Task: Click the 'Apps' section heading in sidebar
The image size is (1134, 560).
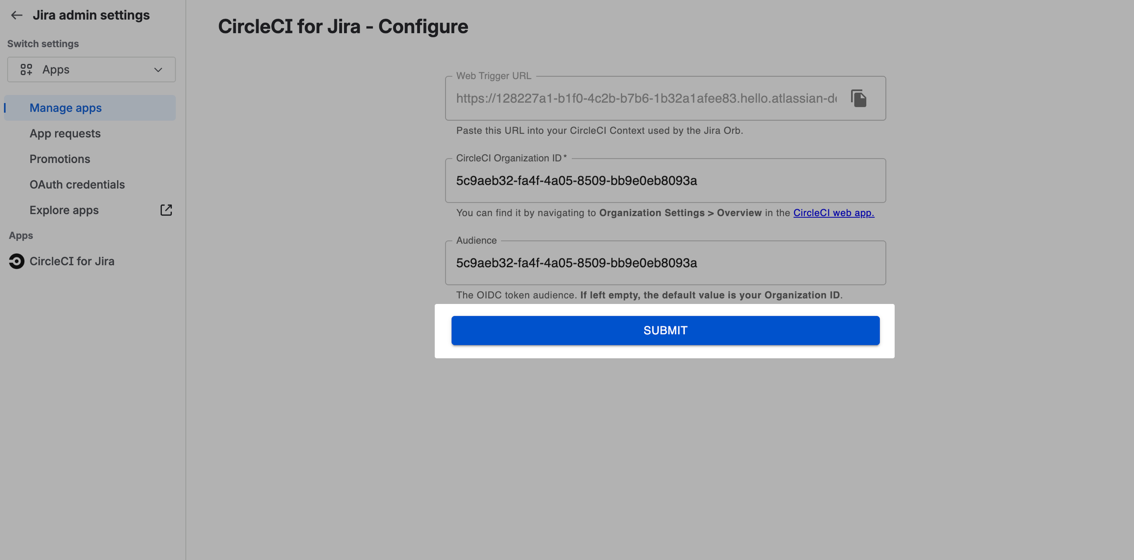Action: (x=21, y=236)
